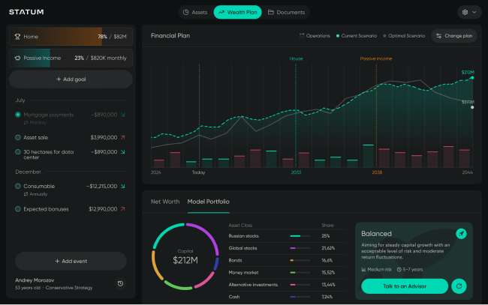Screen dimensions: 488x305
Task: Switch to the Net Worth tab
Action: 165,202
